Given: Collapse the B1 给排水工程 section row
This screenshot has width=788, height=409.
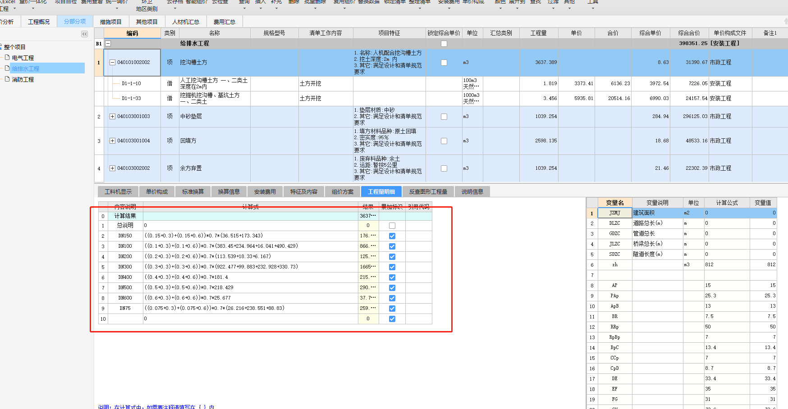Looking at the screenshot, I should tap(108, 44).
